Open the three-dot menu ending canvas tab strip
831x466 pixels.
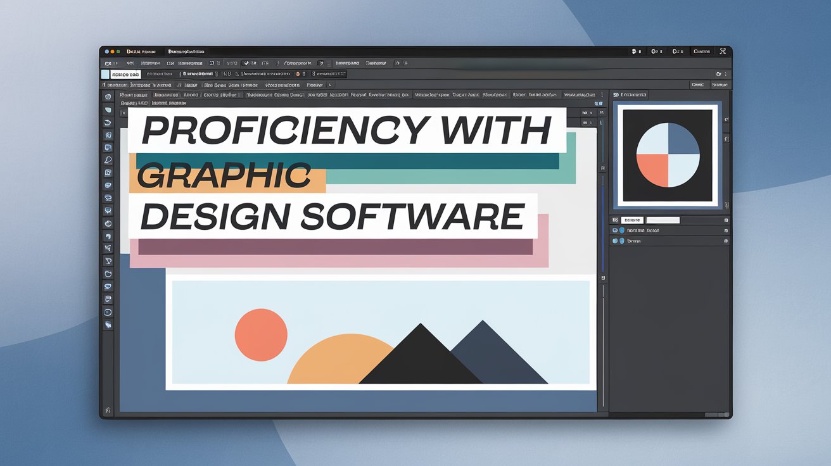(602, 95)
